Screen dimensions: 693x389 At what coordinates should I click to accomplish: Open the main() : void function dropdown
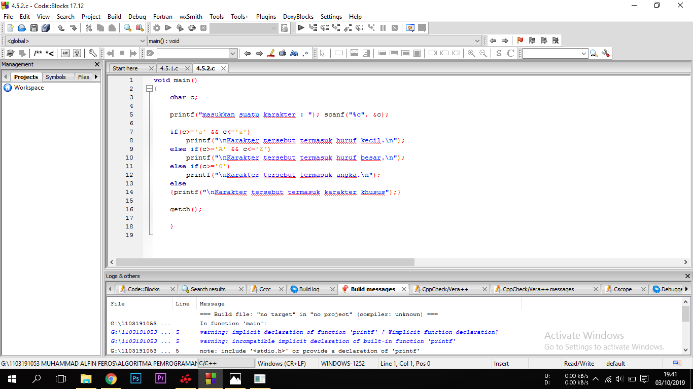[477, 41]
